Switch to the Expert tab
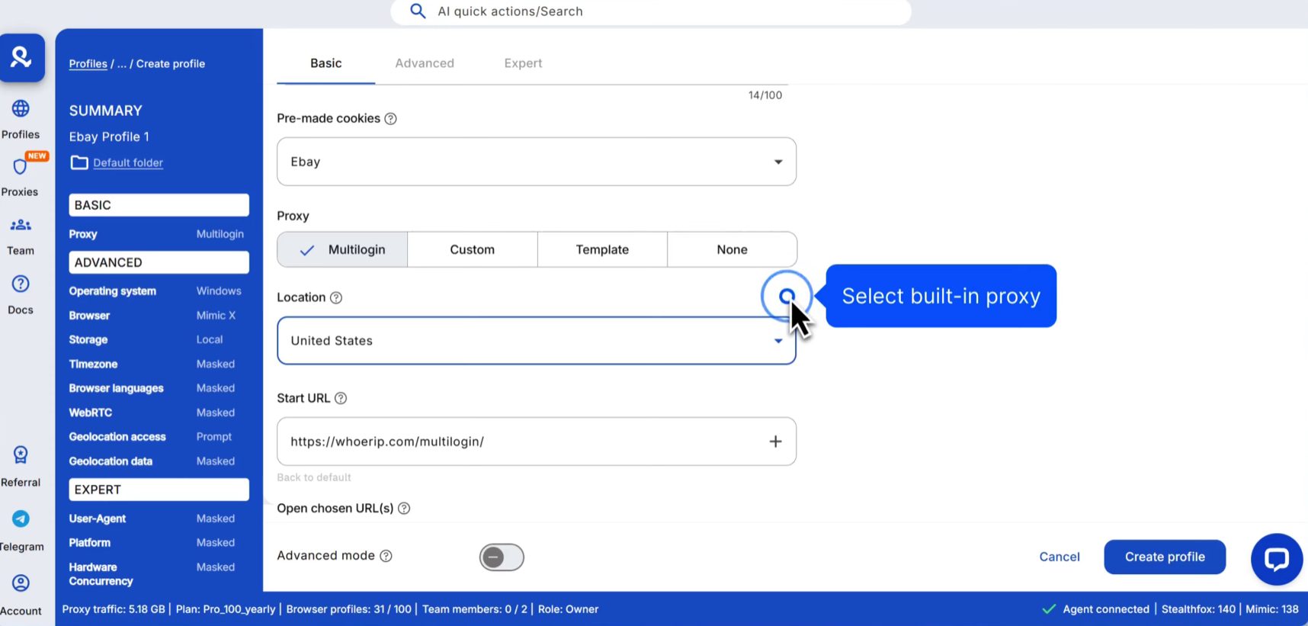Screen dimensions: 1308x626 (523, 63)
